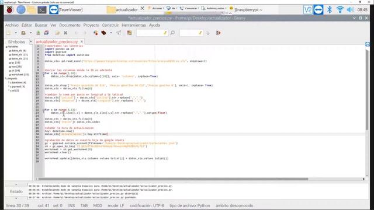Select the gc [33] symbol
Viewport: 374px width, 210px height.
pyautogui.click(x=15, y=62)
